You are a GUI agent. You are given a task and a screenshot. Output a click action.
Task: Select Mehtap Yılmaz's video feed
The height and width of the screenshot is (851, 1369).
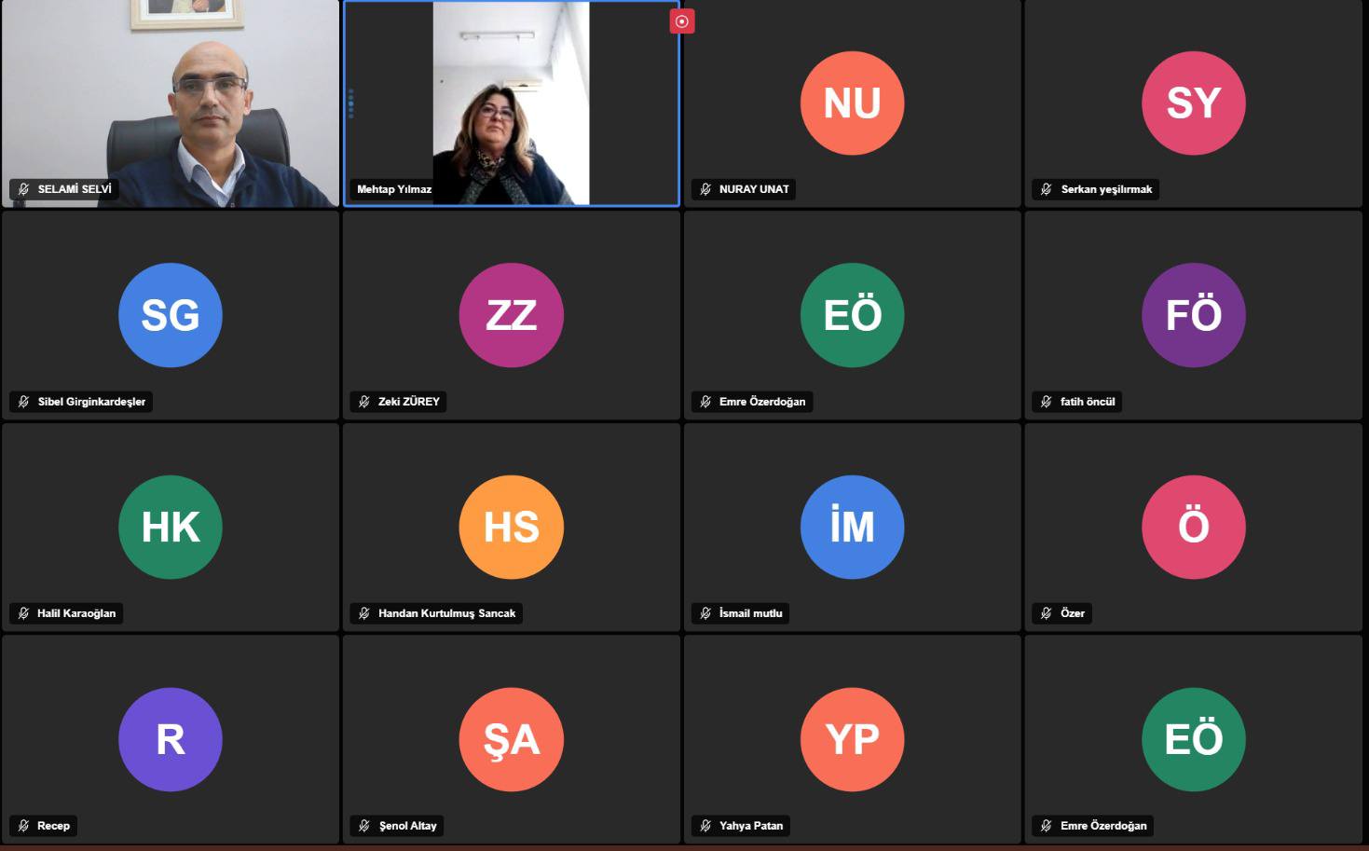click(511, 103)
